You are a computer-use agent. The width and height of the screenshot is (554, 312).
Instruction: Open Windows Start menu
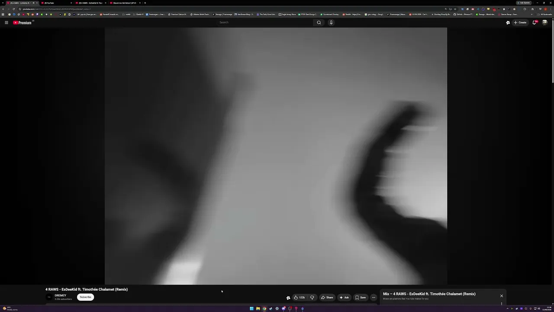pos(251,309)
